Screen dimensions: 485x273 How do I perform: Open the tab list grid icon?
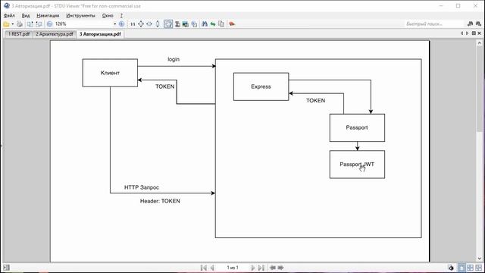[x=474, y=33]
